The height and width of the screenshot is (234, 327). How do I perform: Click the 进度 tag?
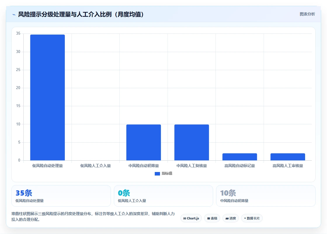[x=231, y=218]
